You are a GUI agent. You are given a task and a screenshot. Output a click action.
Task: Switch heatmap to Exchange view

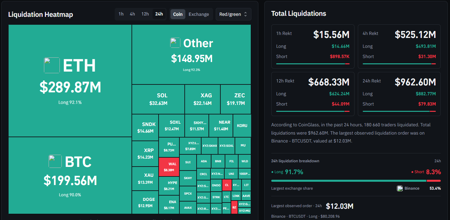199,14
